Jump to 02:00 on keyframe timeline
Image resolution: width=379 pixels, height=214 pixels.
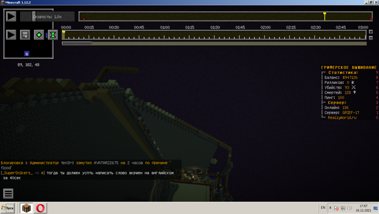click(265, 35)
